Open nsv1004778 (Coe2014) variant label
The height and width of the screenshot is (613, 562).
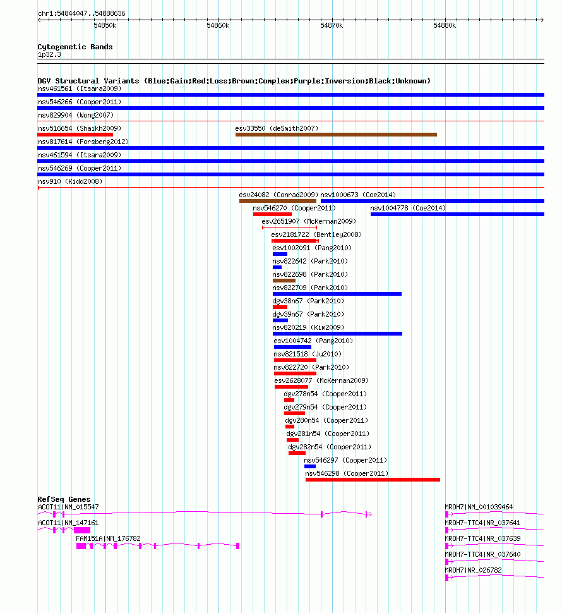[x=408, y=209]
